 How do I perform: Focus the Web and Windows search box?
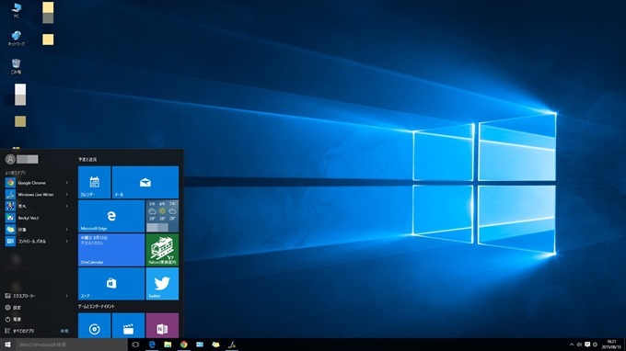tap(72, 345)
